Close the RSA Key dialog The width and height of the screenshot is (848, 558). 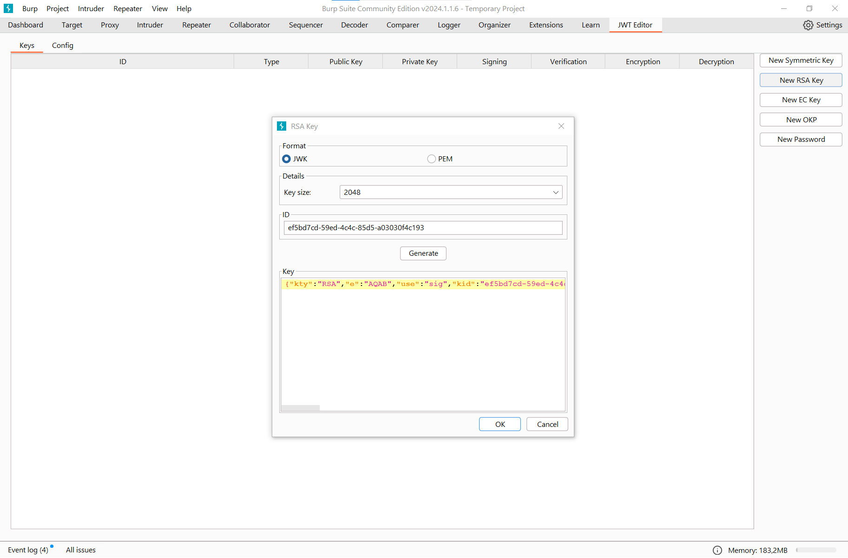click(x=561, y=126)
